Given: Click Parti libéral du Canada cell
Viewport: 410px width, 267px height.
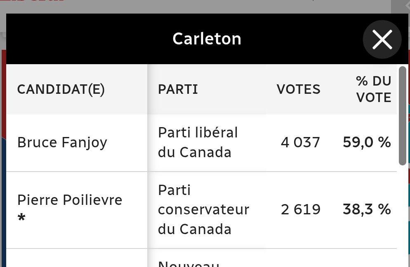Looking at the screenshot, I should [198, 142].
